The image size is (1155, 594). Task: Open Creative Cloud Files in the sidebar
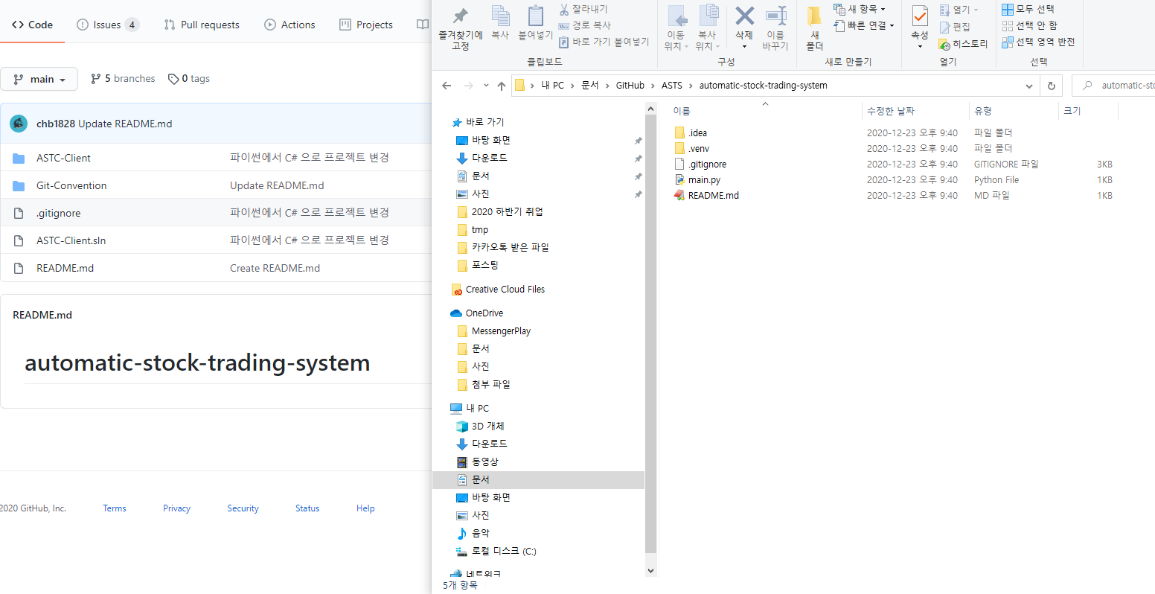[505, 290]
